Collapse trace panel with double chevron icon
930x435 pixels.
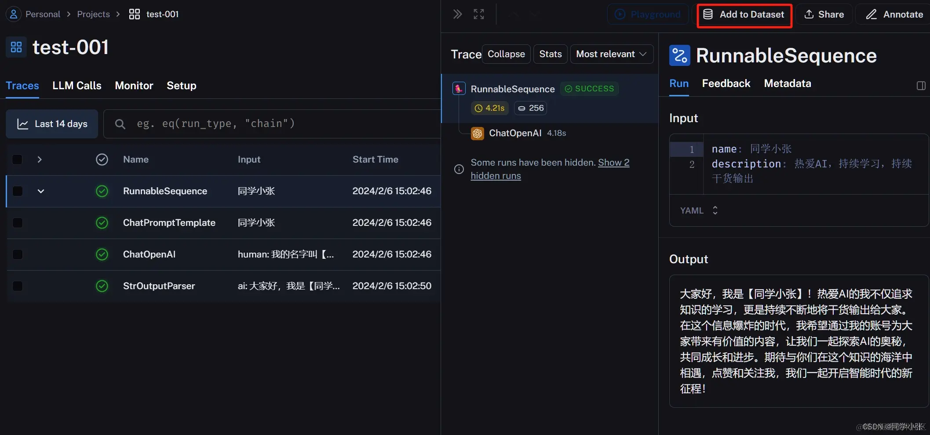click(x=457, y=14)
